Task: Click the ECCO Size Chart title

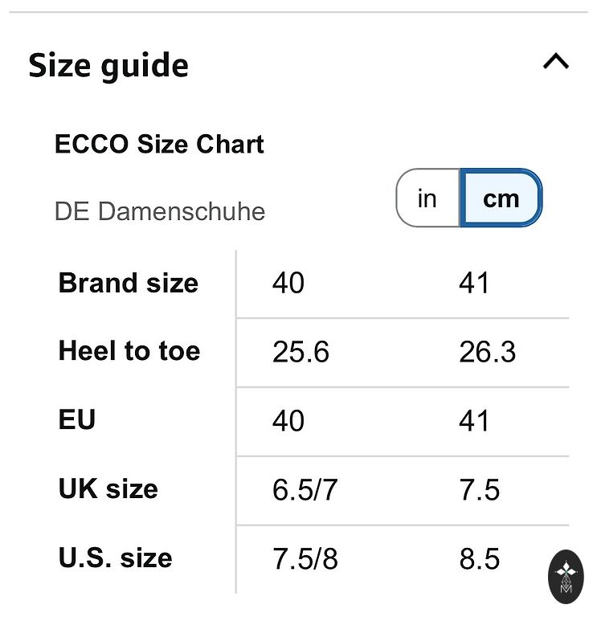Action: [159, 145]
